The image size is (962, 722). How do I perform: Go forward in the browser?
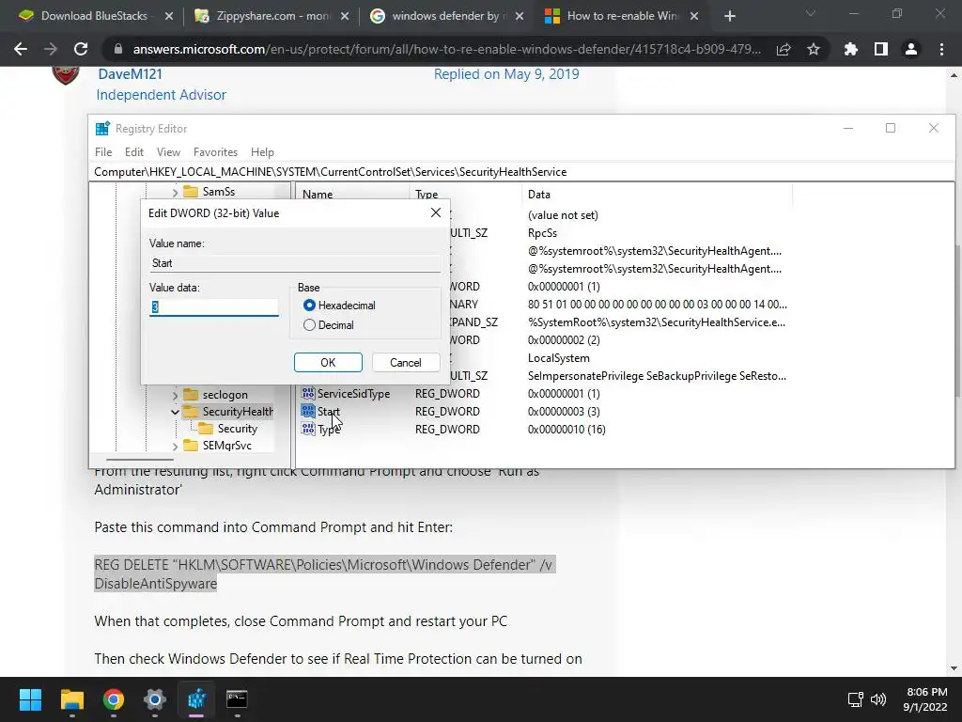coord(51,49)
